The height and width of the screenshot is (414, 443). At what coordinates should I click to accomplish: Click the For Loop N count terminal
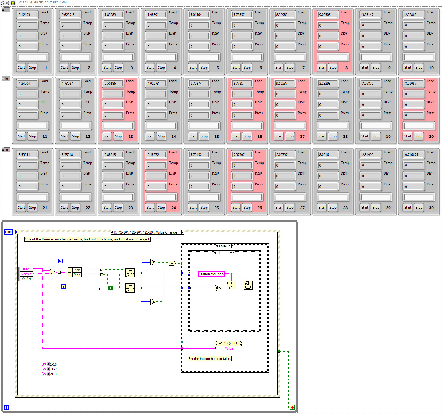60,261
